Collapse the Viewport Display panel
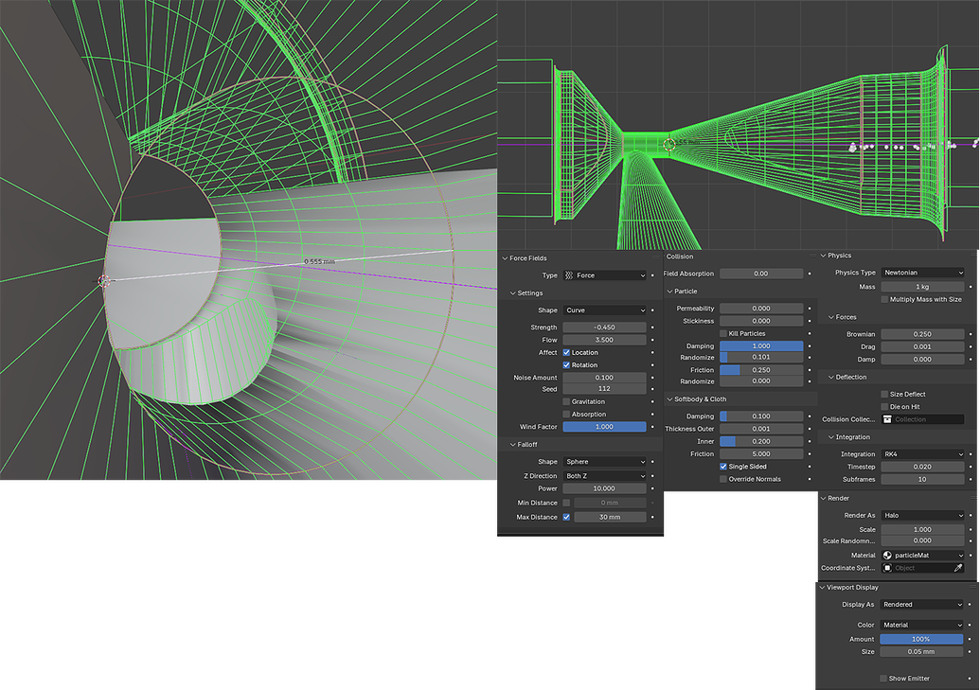Screen dimensions: 980x690 pos(823,588)
